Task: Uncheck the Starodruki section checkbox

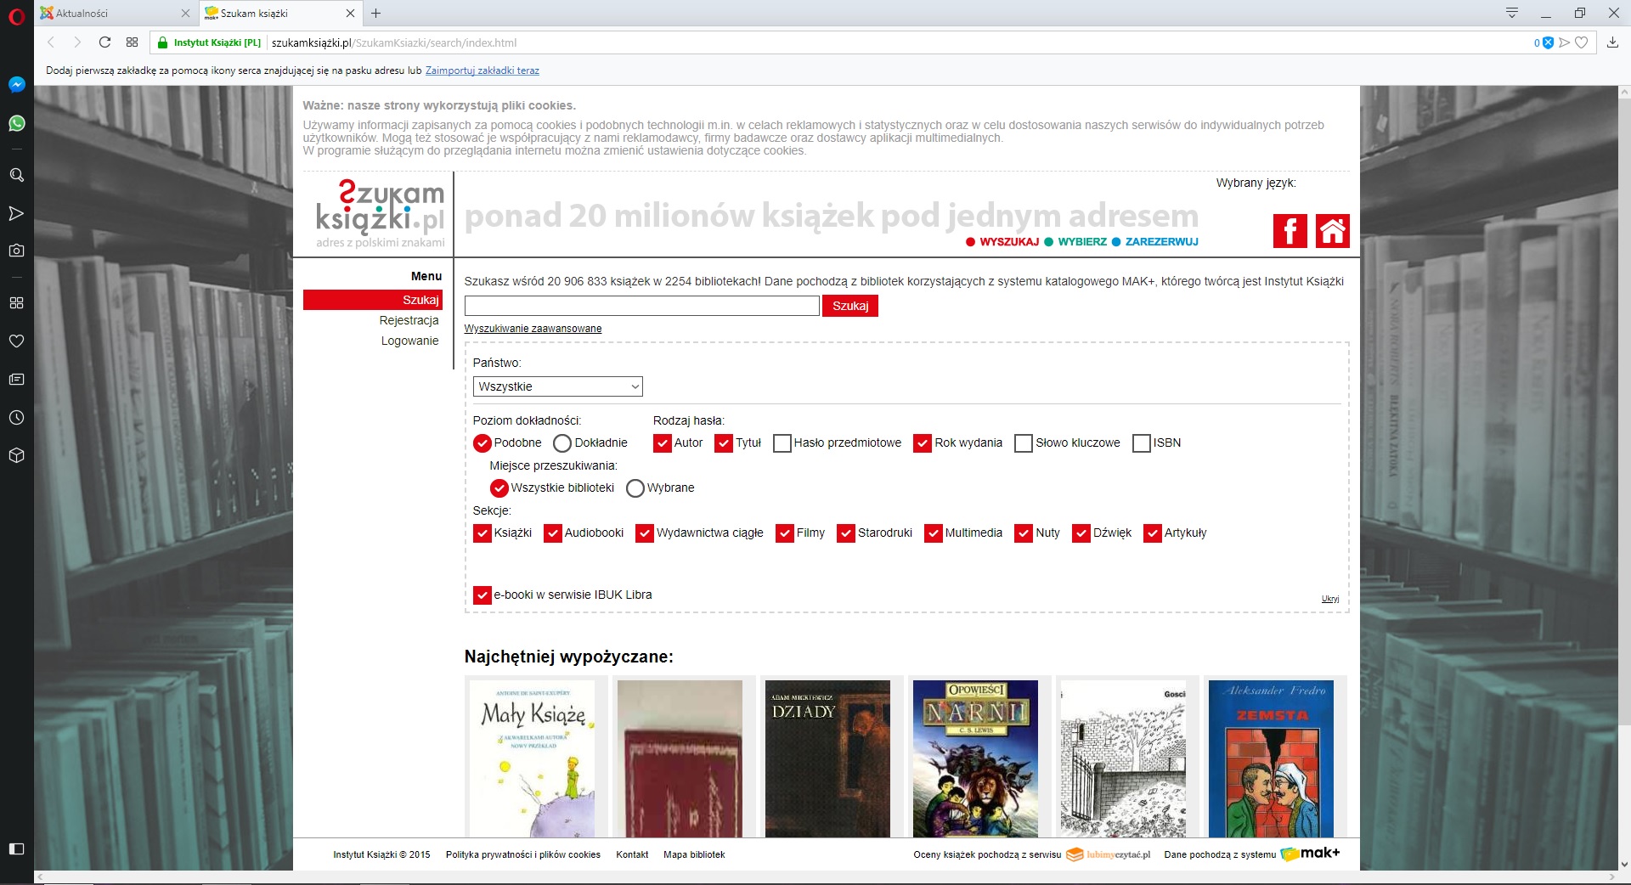Action: tap(846, 533)
